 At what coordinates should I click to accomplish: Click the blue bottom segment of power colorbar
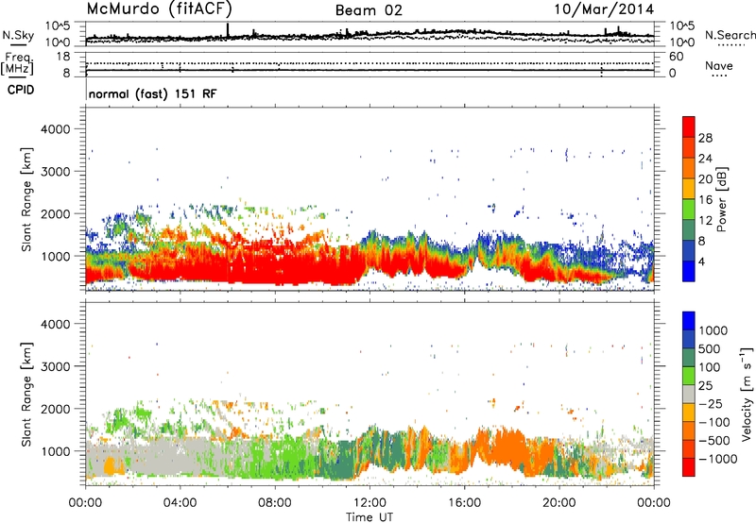[689, 271]
